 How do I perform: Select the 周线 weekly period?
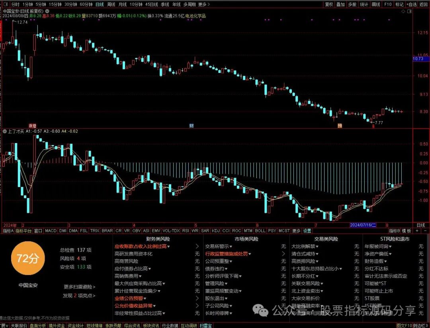coord(111,4)
